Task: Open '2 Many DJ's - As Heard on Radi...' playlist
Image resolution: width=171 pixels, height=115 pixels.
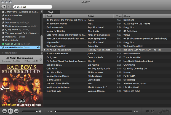Action: point(20,12)
